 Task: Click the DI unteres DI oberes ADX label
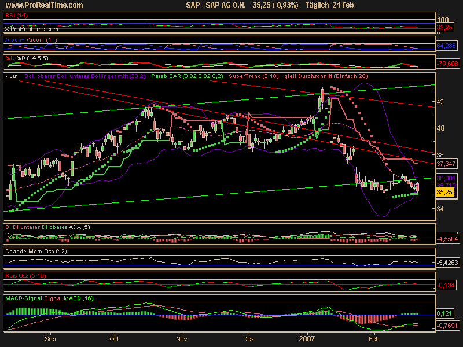click(x=39, y=227)
